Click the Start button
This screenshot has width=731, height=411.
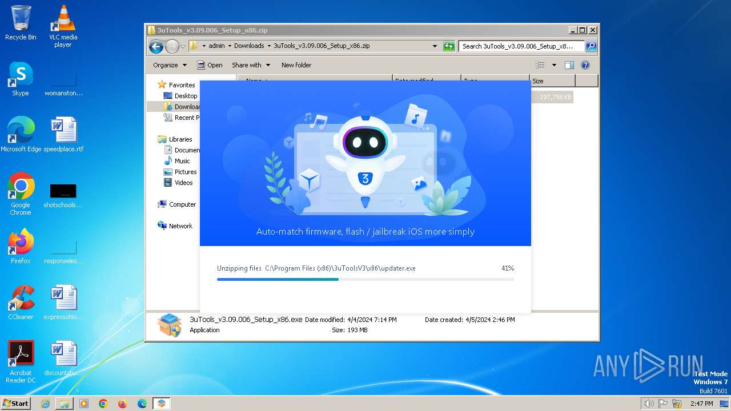click(15, 403)
